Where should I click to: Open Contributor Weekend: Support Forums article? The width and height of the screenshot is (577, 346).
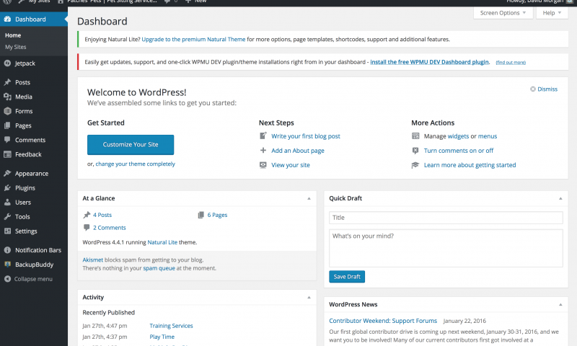383,321
